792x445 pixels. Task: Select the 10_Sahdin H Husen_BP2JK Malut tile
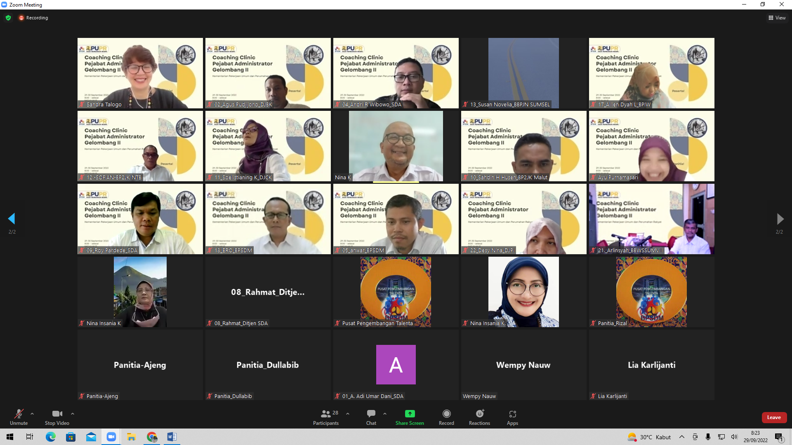524,146
